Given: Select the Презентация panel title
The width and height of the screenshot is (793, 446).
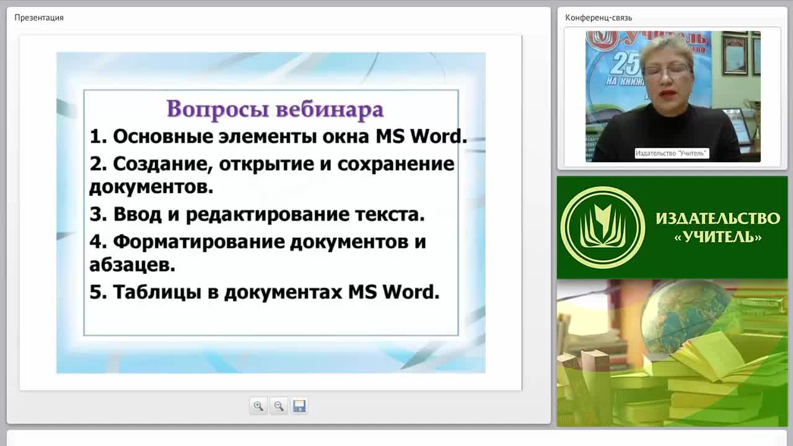Looking at the screenshot, I should [x=39, y=17].
